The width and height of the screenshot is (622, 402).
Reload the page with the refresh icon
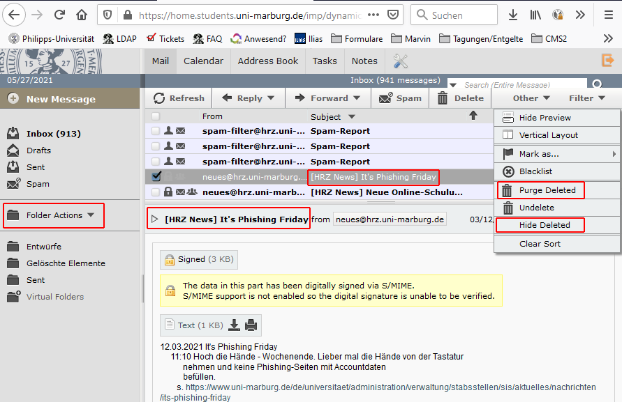[x=59, y=15]
